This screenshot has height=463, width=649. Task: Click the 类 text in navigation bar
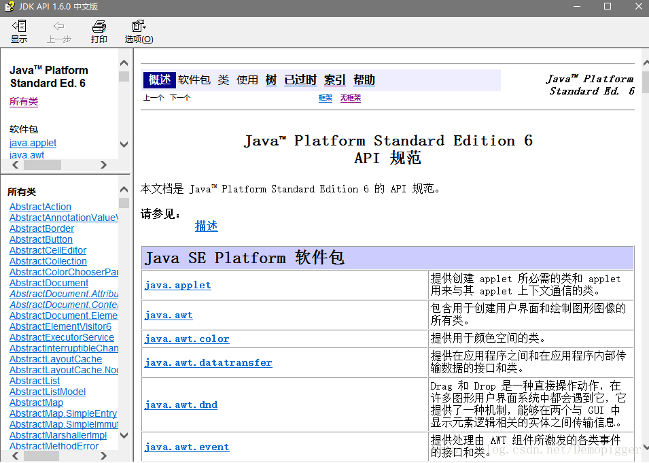pos(224,80)
